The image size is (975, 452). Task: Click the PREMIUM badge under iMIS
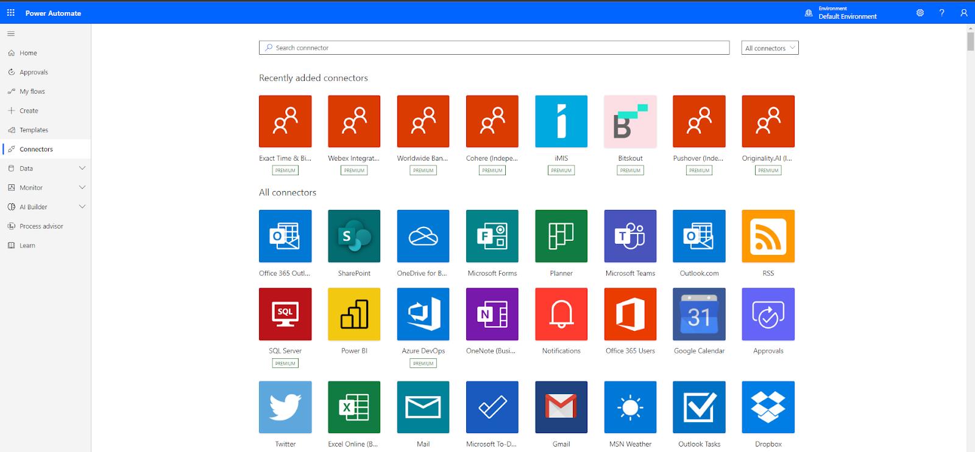[561, 170]
